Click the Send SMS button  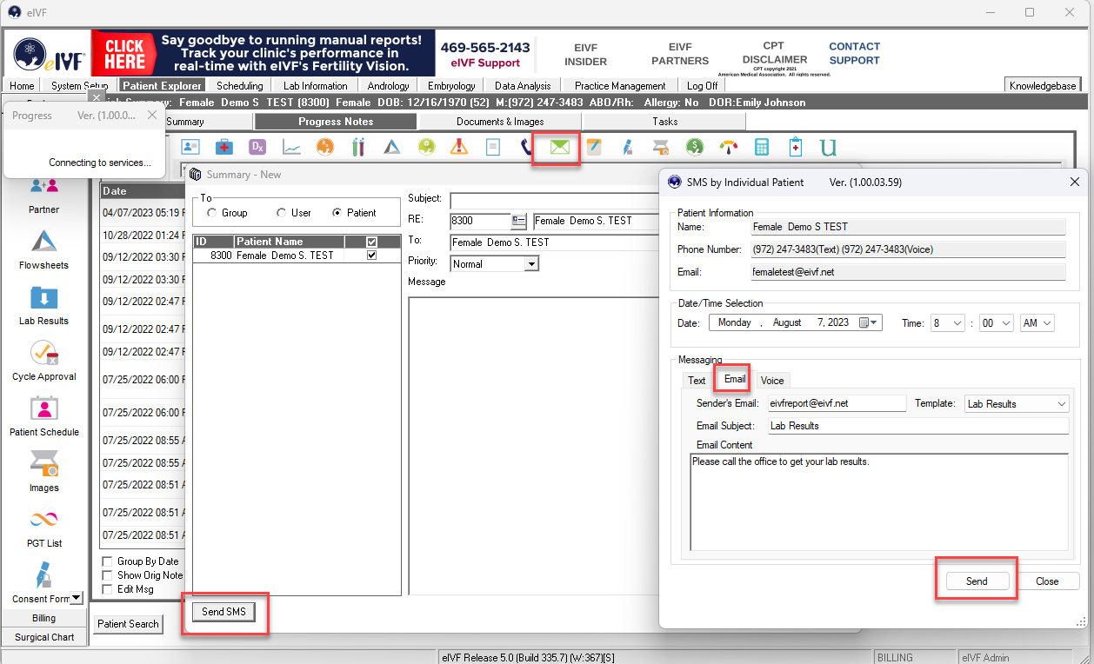pyautogui.click(x=223, y=612)
